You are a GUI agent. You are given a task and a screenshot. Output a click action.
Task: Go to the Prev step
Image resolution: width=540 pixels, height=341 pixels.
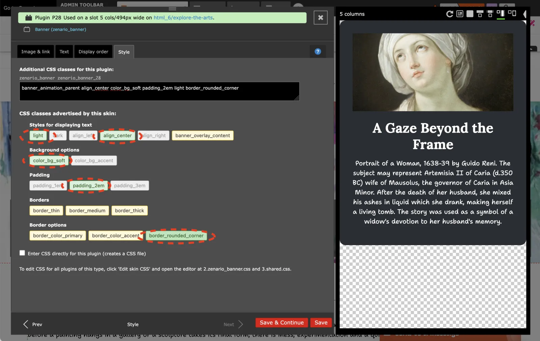click(37, 324)
